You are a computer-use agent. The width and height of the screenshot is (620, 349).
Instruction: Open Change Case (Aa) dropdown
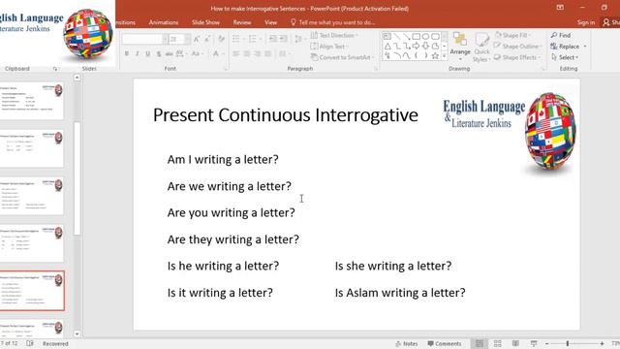(x=197, y=54)
